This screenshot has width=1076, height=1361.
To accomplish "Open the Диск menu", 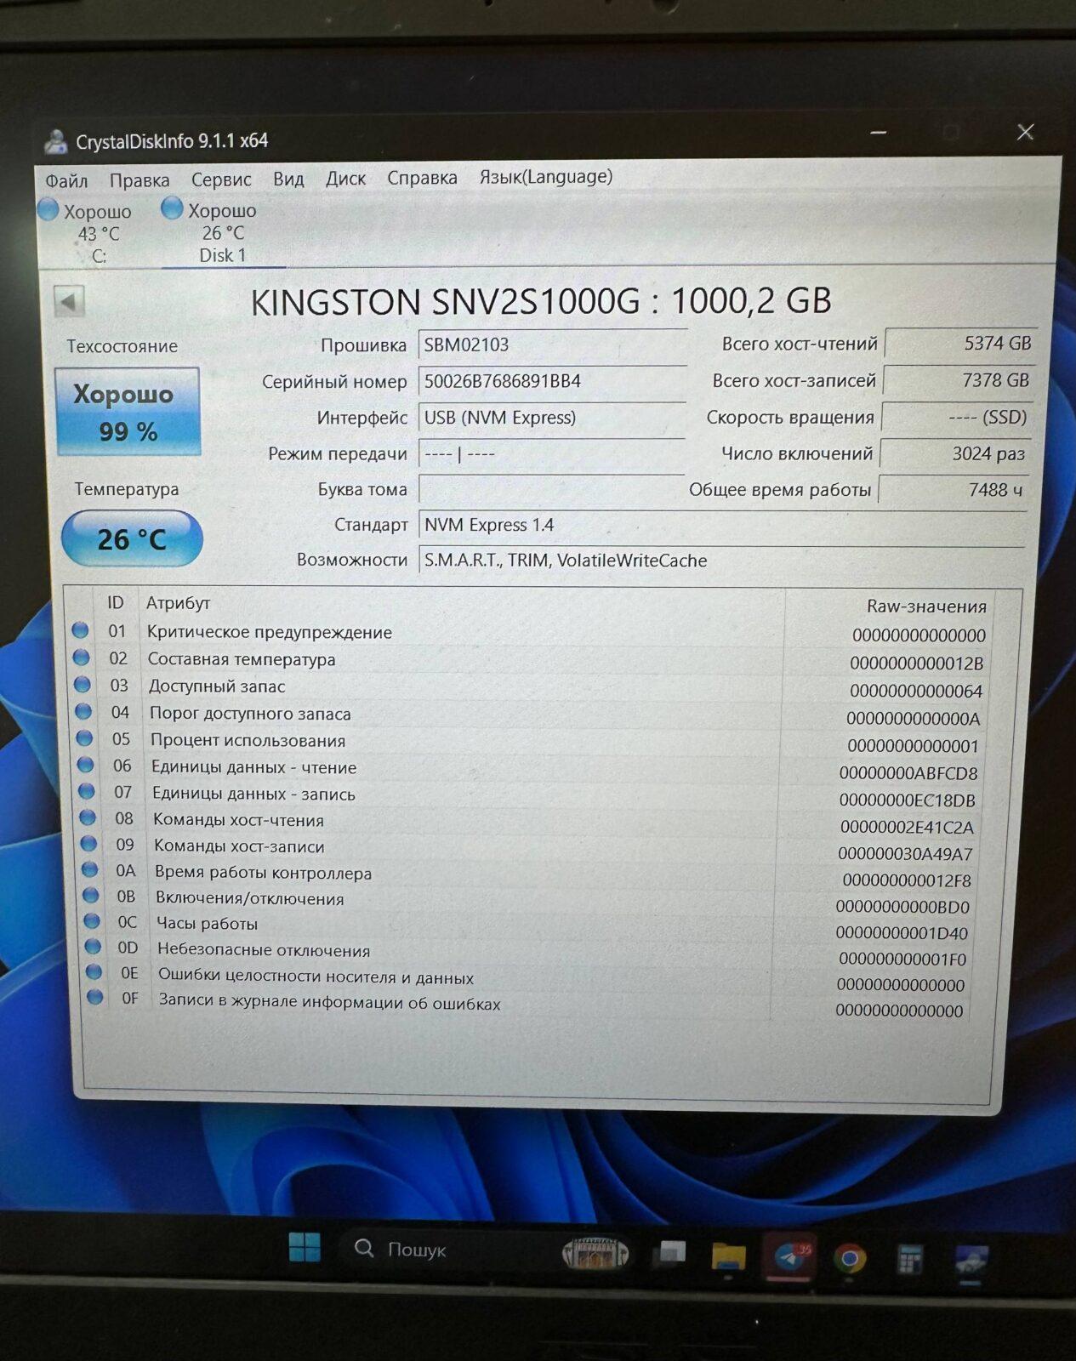I will click(x=345, y=179).
